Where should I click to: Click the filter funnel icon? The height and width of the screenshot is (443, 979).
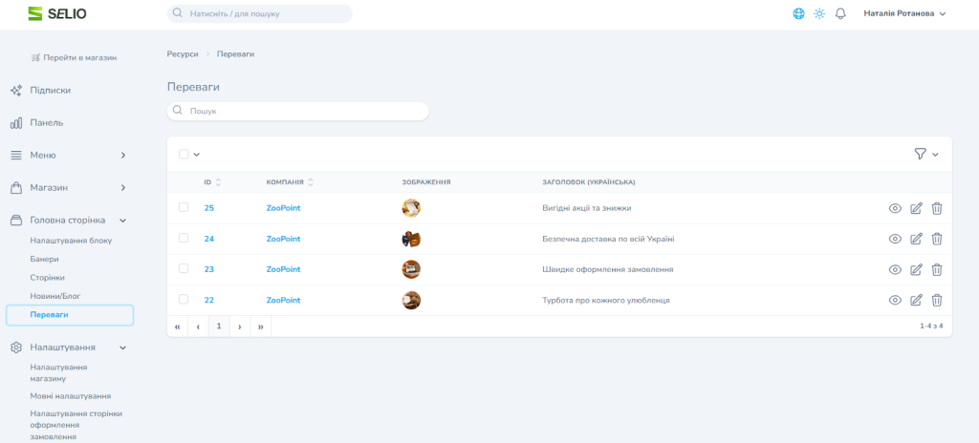click(x=920, y=154)
